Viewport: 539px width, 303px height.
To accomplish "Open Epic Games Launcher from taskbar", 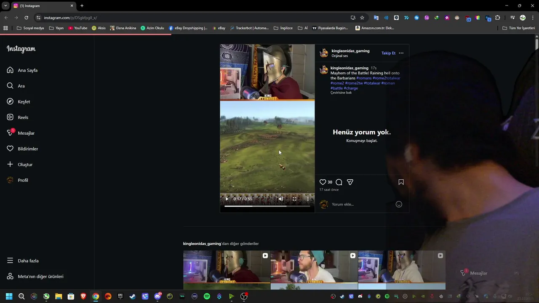I will click(x=120, y=296).
